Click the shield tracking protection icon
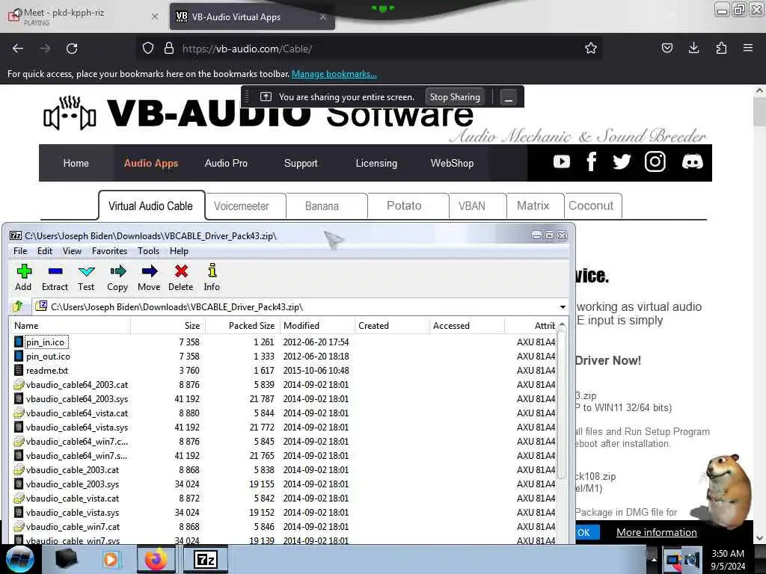Screen dimensions: 766x574 tap(148, 49)
